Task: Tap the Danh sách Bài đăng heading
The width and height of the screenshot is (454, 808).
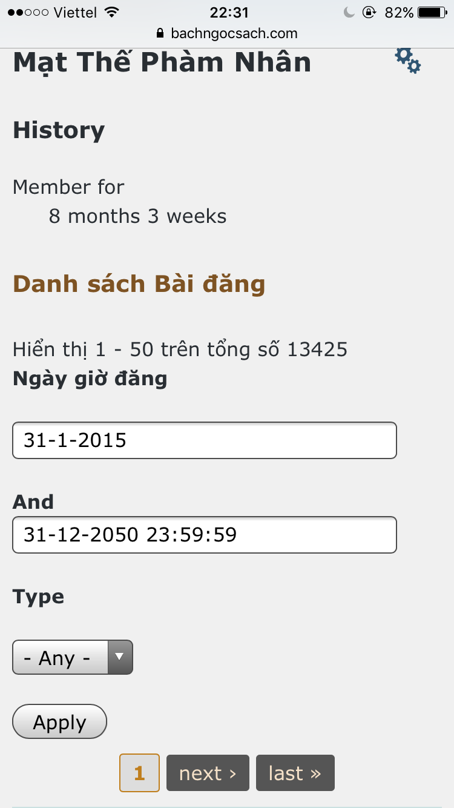Action: click(x=139, y=283)
